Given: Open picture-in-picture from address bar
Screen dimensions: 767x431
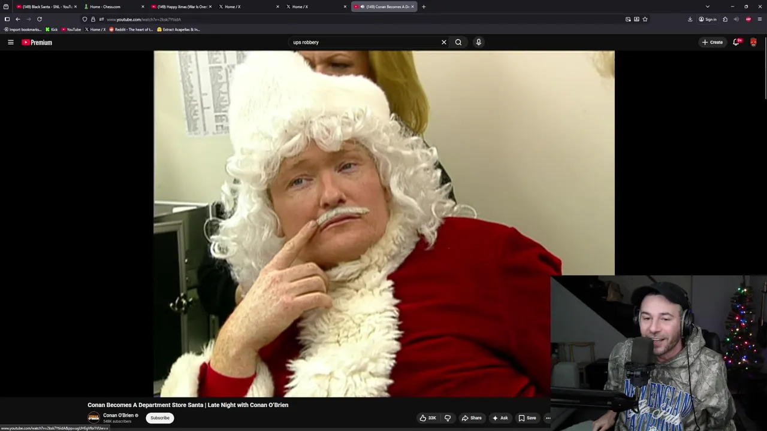Looking at the screenshot, I should (x=628, y=19).
